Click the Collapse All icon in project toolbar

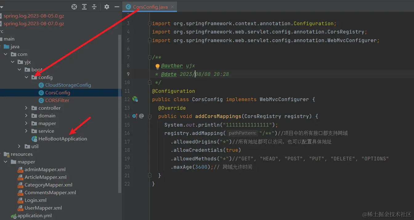tap(94, 7)
